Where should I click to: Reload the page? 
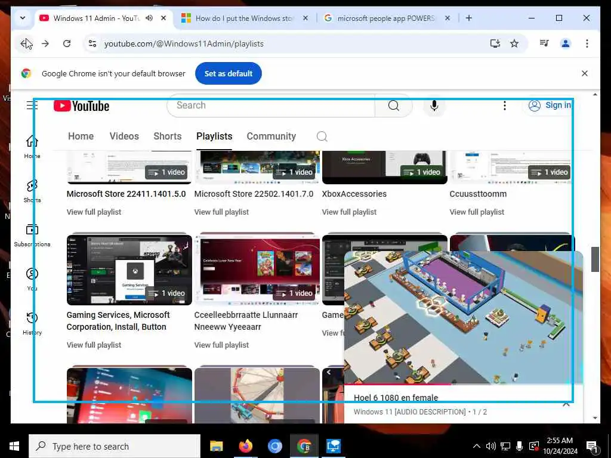[67, 44]
